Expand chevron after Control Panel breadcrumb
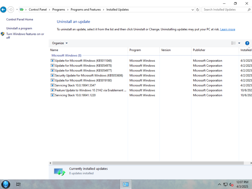Viewport: 252px width, 189px height. coord(50,10)
